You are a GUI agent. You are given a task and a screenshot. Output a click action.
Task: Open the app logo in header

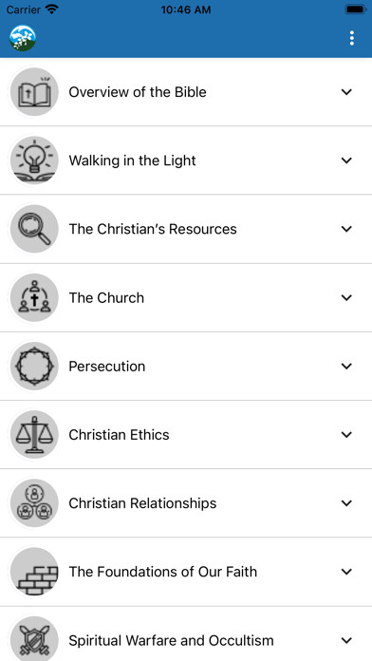coord(23,38)
